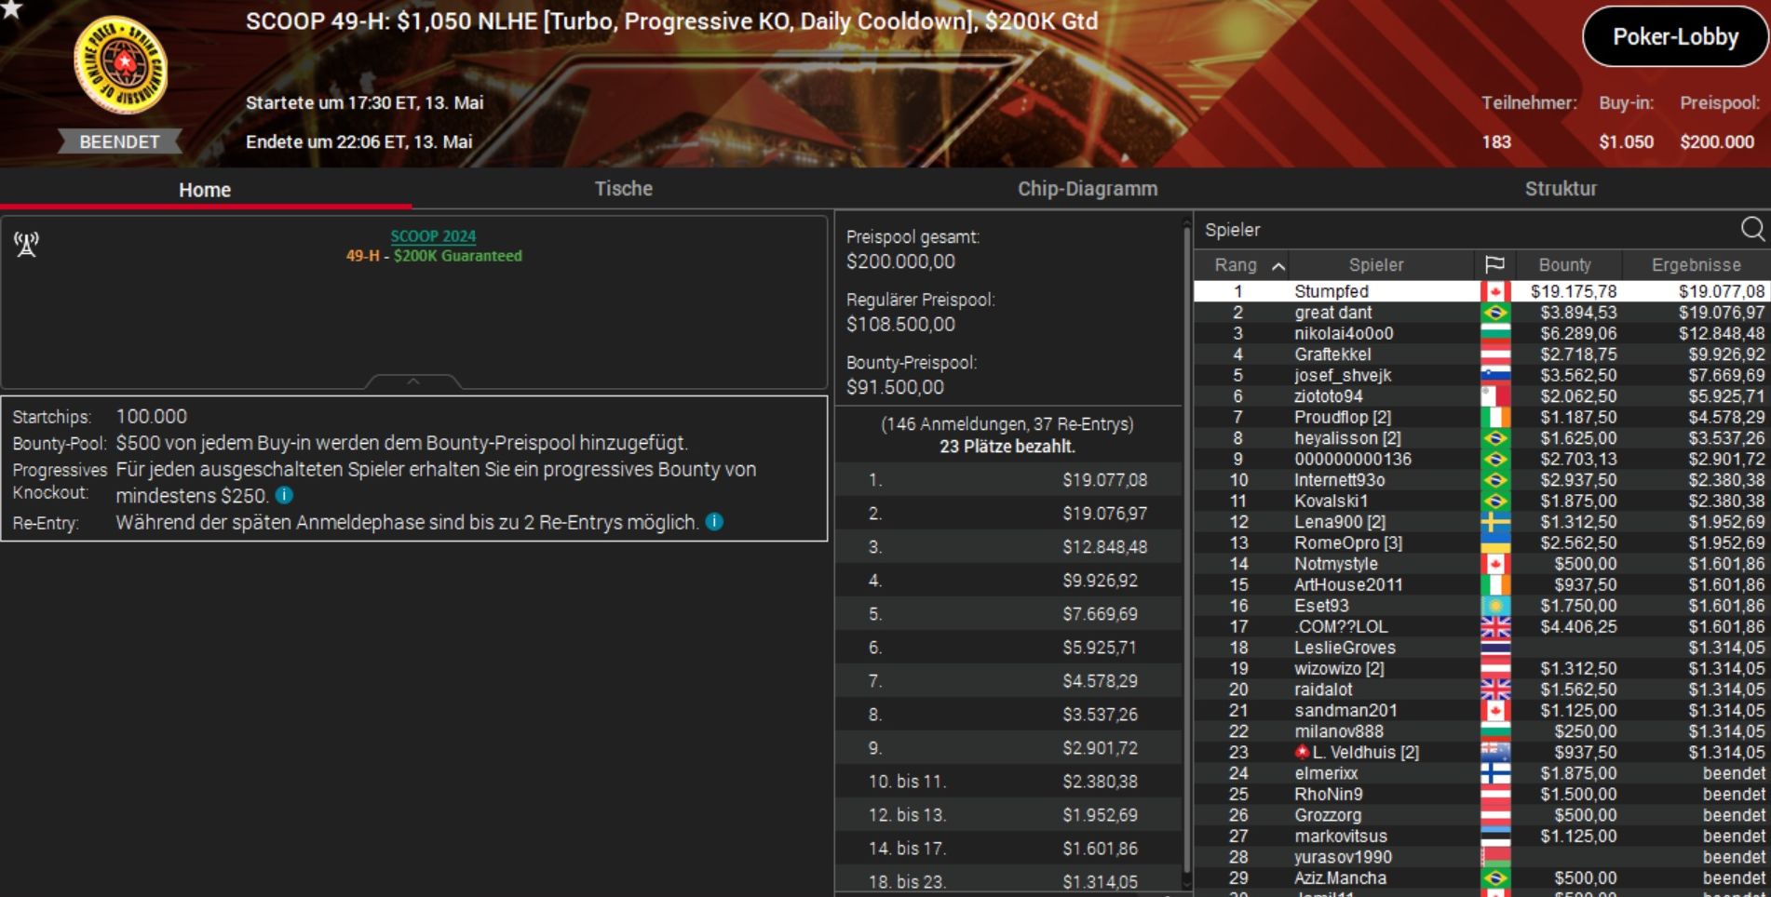Open the Chip-Diagramm tab
This screenshot has width=1771, height=897.
pos(1088,189)
